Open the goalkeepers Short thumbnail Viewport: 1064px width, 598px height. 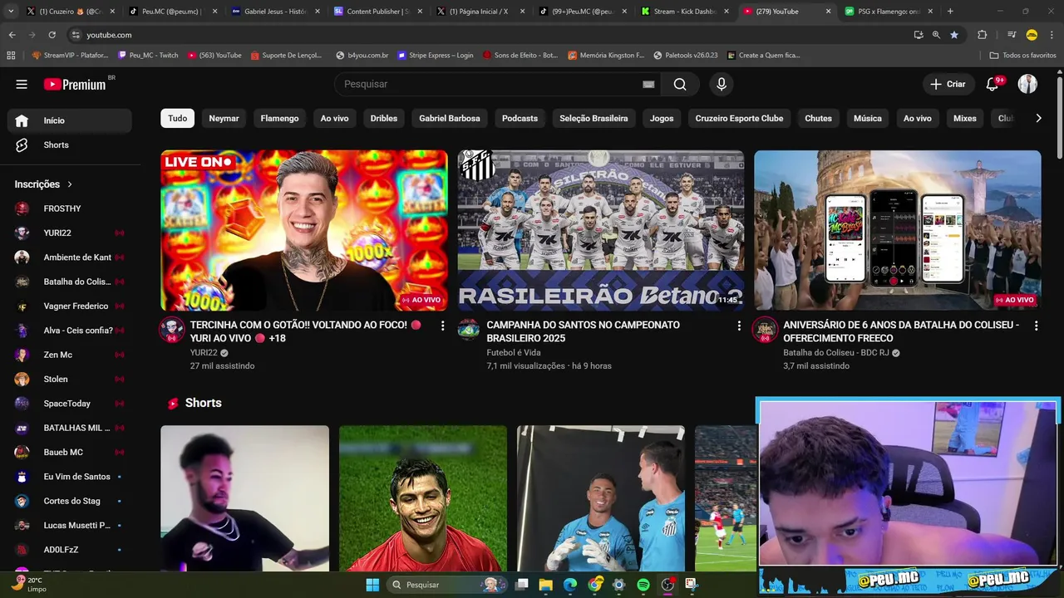click(x=601, y=498)
